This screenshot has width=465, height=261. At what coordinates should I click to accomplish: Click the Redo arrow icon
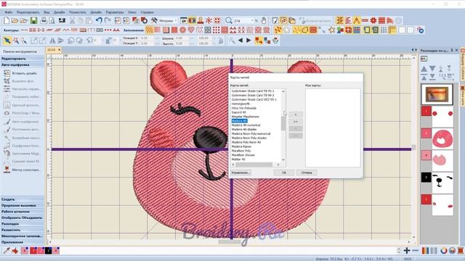click(x=108, y=20)
